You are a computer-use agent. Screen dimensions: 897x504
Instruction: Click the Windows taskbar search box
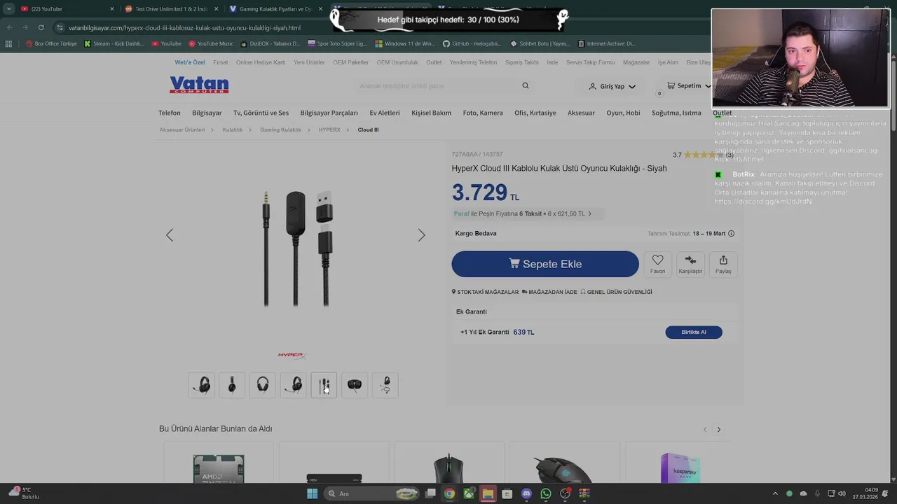[x=373, y=493]
